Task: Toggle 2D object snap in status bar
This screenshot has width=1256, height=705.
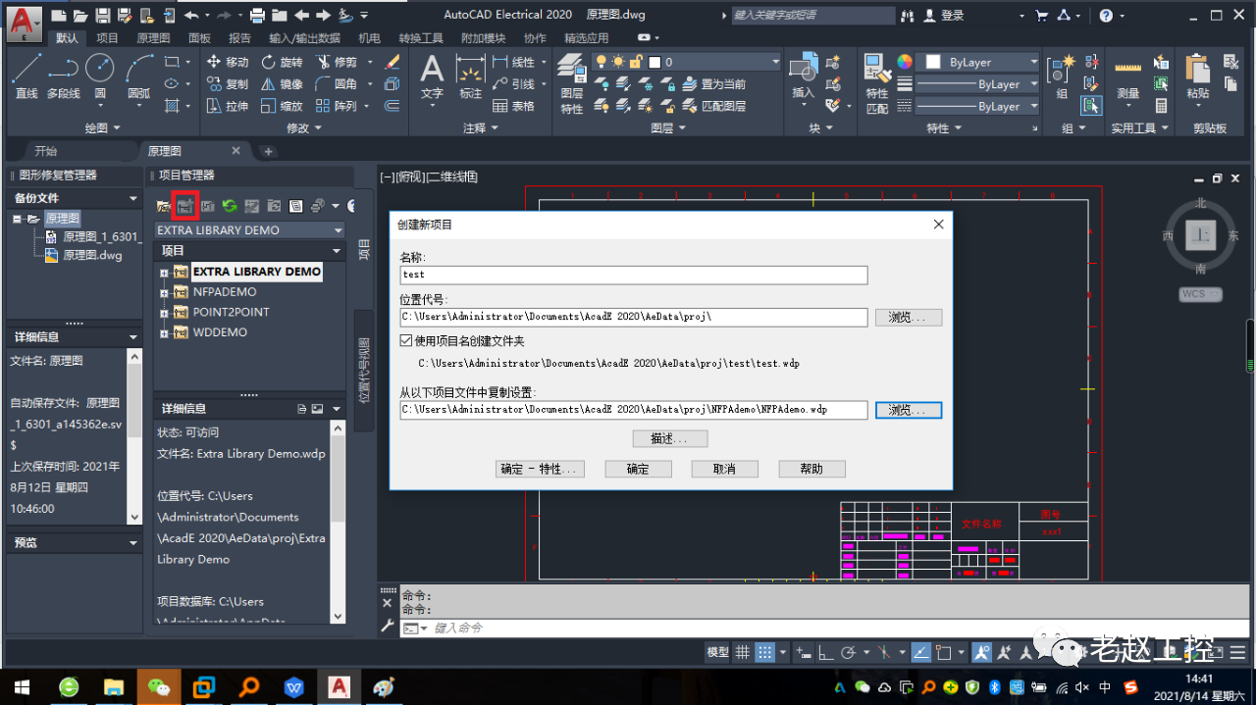Action: pyautogui.click(x=944, y=652)
